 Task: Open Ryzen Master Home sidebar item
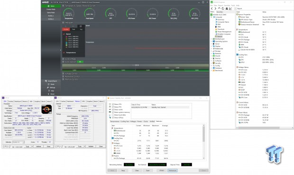click(x=51, y=6)
